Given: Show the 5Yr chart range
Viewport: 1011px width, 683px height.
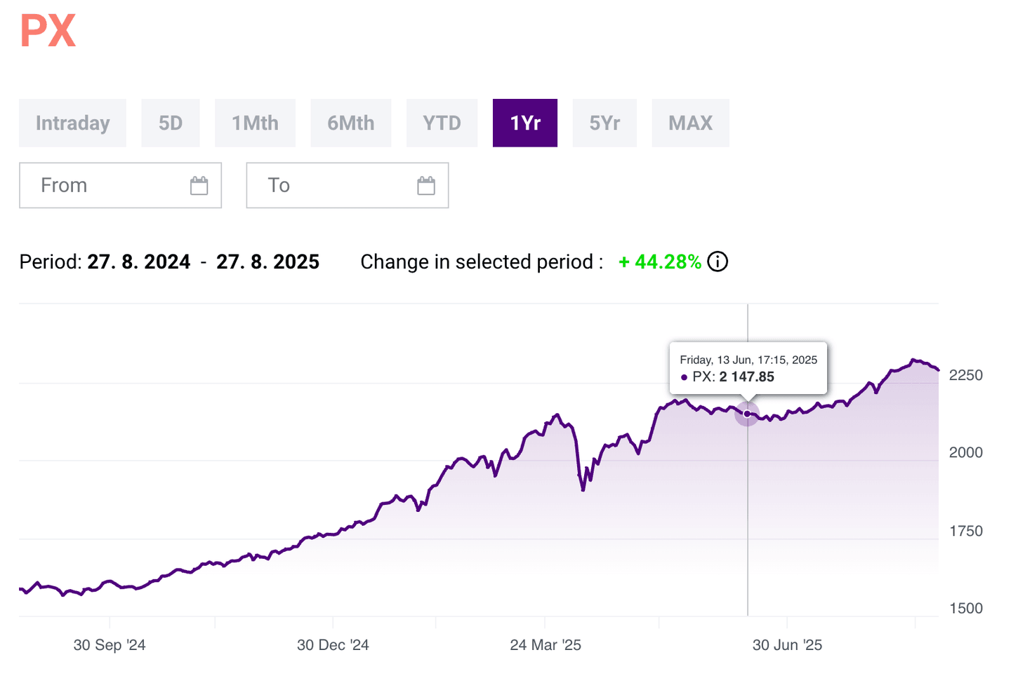Looking at the screenshot, I should [604, 123].
